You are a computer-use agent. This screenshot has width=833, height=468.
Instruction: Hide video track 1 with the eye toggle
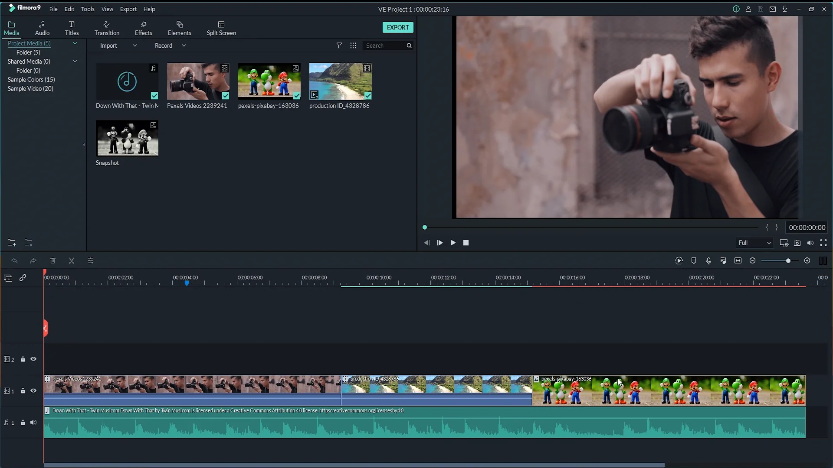click(x=33, y=390)
